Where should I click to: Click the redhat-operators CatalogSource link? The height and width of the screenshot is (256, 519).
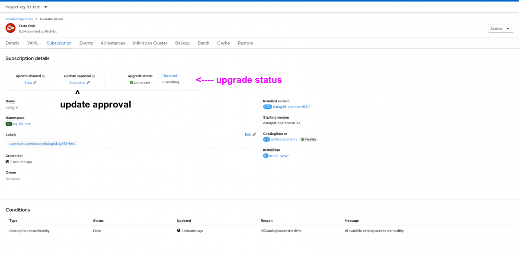(284, 139)
